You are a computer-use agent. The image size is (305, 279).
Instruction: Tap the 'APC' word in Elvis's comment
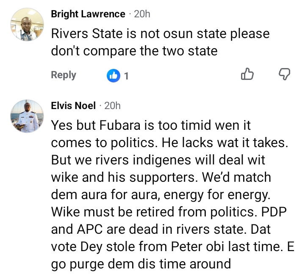click(90, 229)
